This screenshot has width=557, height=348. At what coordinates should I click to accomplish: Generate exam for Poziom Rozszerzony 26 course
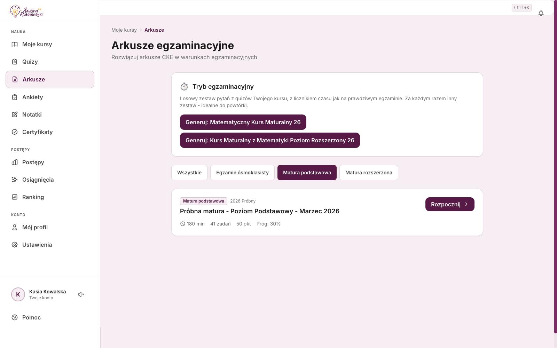(x=270, y=140)
